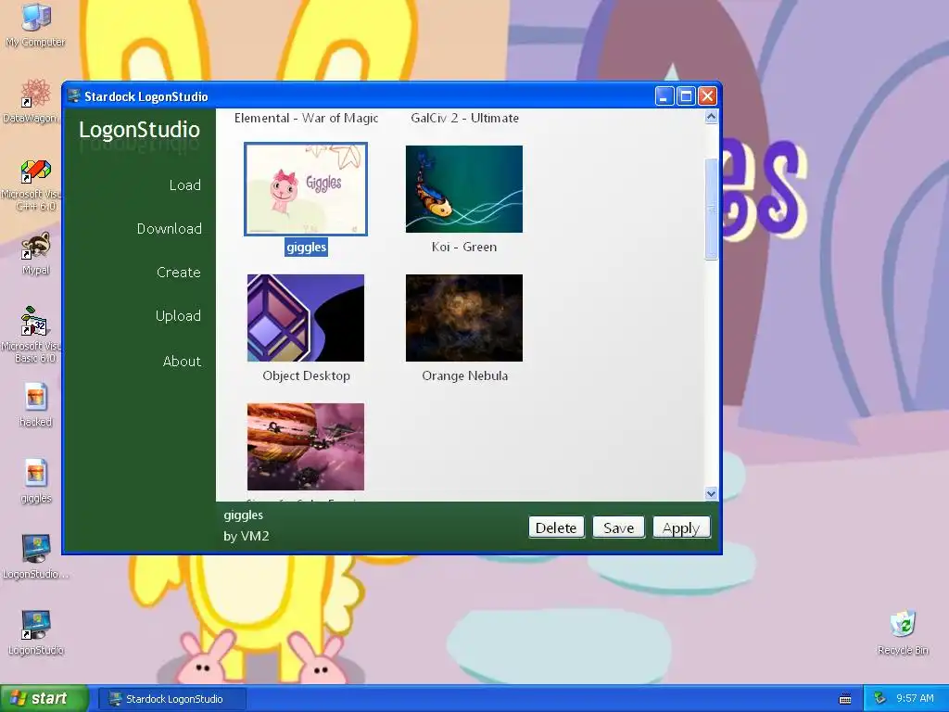Open the About section
The width and height of the screenshot is (949, 712).
tap(182, 362)
